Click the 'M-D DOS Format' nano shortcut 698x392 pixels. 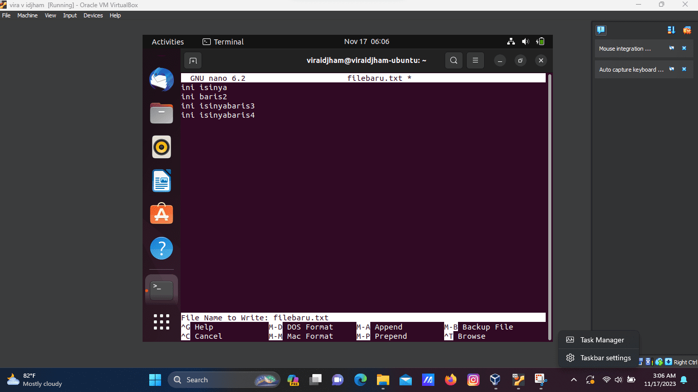301,327
